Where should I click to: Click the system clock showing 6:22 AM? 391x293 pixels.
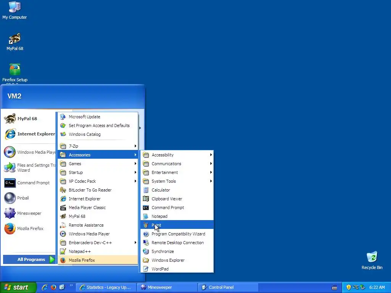[377, 287]
